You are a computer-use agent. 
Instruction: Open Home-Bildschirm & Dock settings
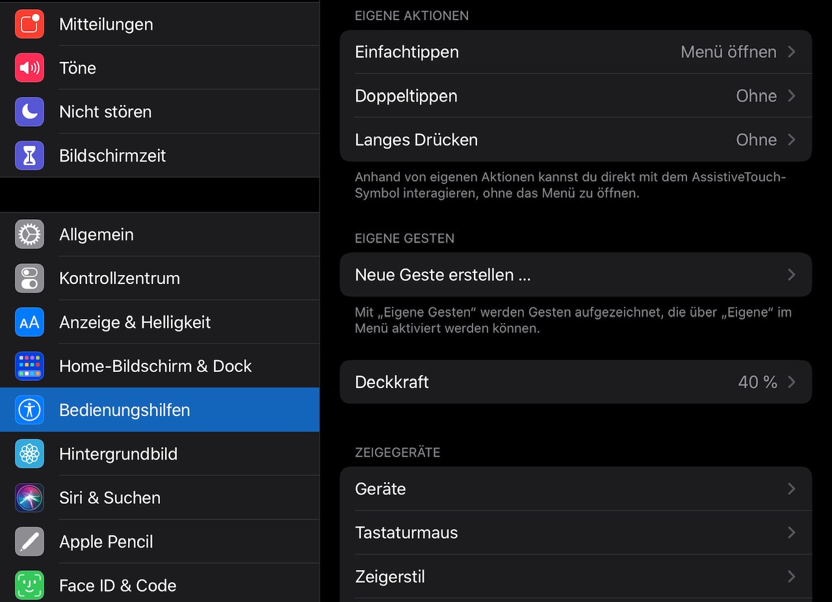(155, 366)
